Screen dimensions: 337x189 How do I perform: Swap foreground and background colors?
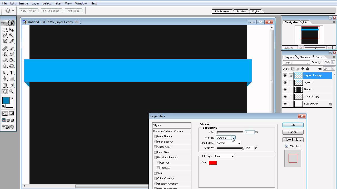click(x=12, y=98)
